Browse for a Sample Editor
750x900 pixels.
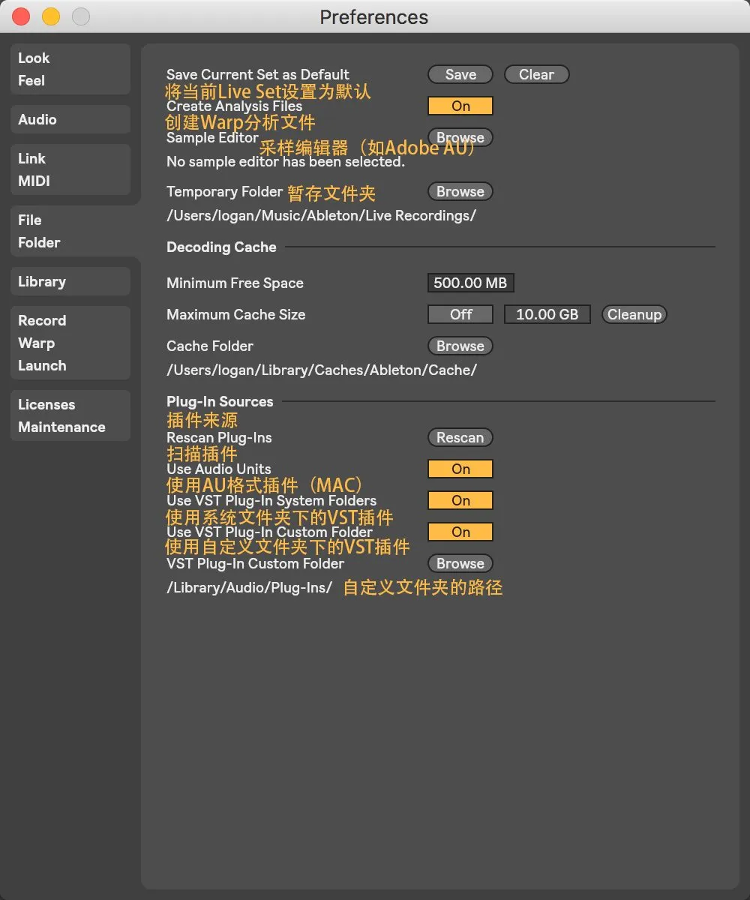tap(460, 137)
